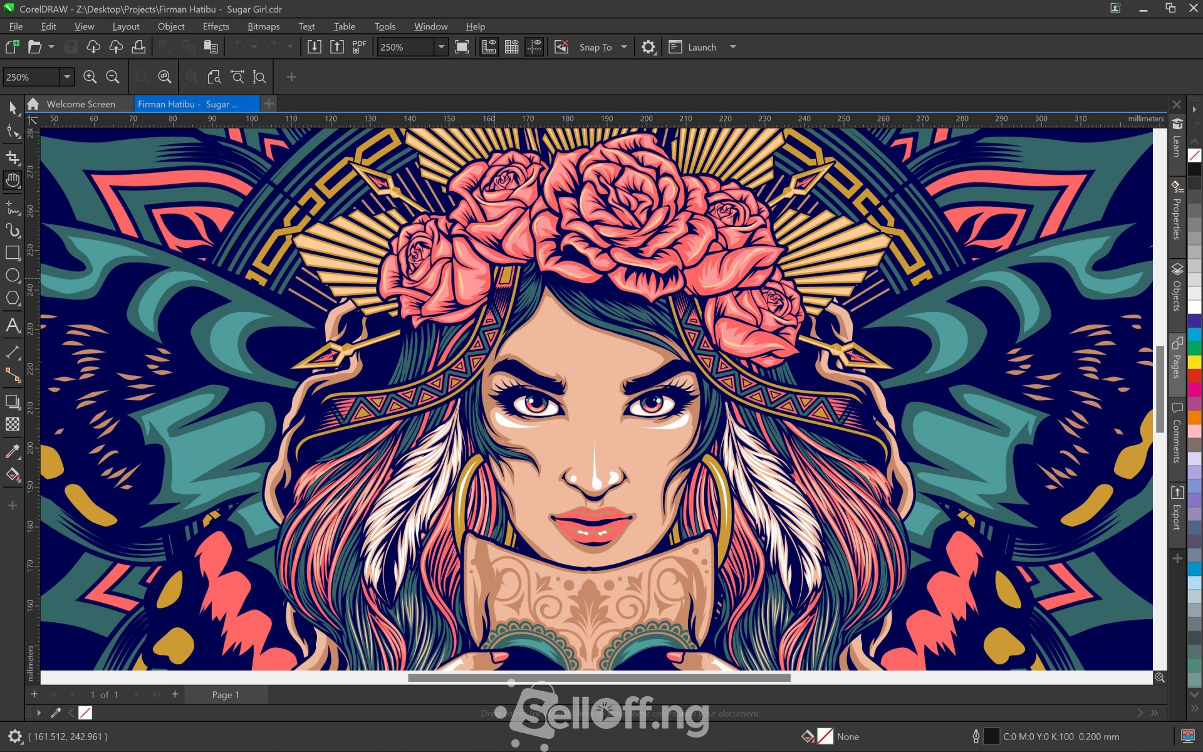Screen dimensions: 1203x752
Task: Toggle the Show Grid button
Action: pyautogui.click(x=511, y=47)
